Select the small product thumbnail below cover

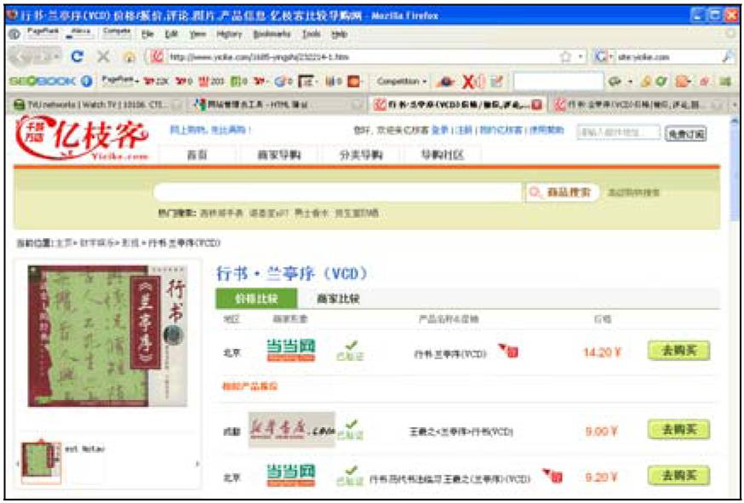(x=42, y=463)
